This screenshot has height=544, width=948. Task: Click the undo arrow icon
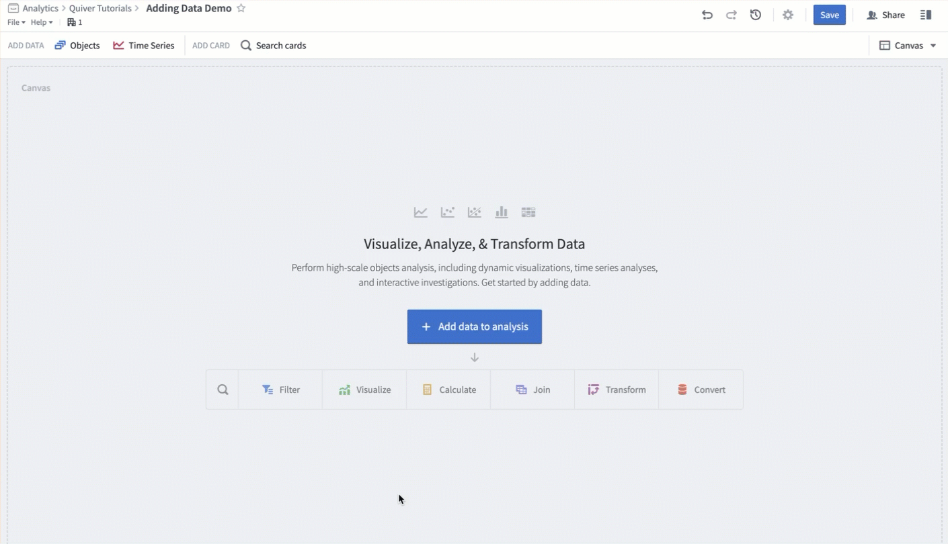(707, 15)
